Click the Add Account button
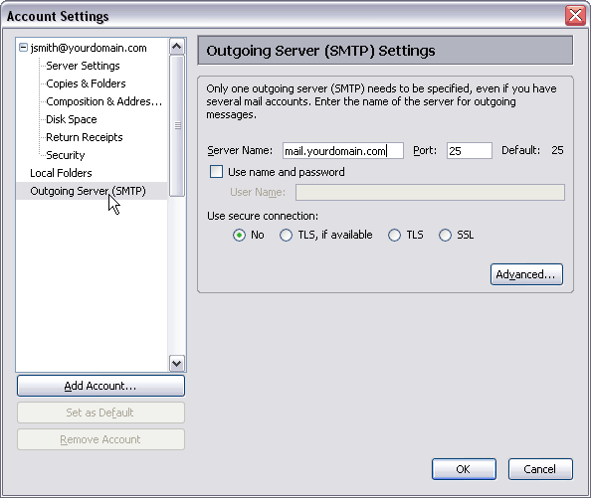Viewport: 591px width, 498px height. [x=100, y=386]
